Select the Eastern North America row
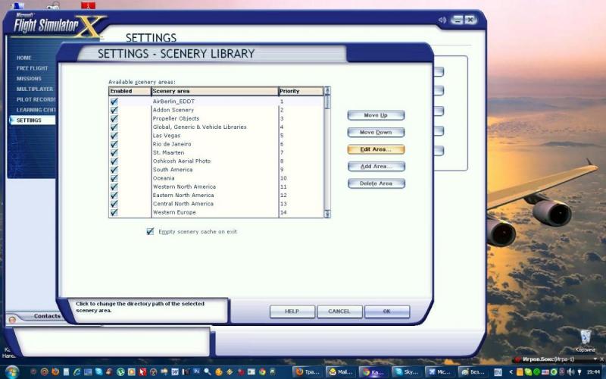This screenshot has width=606, height=379. tap(217, 196)
